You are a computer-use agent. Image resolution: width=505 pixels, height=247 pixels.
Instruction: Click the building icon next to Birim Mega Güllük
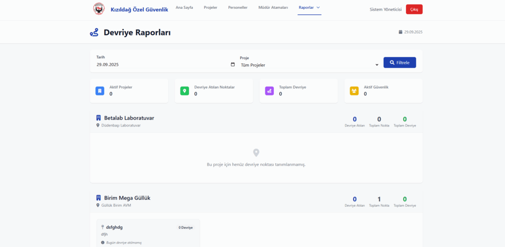click(x=98, y=198)
